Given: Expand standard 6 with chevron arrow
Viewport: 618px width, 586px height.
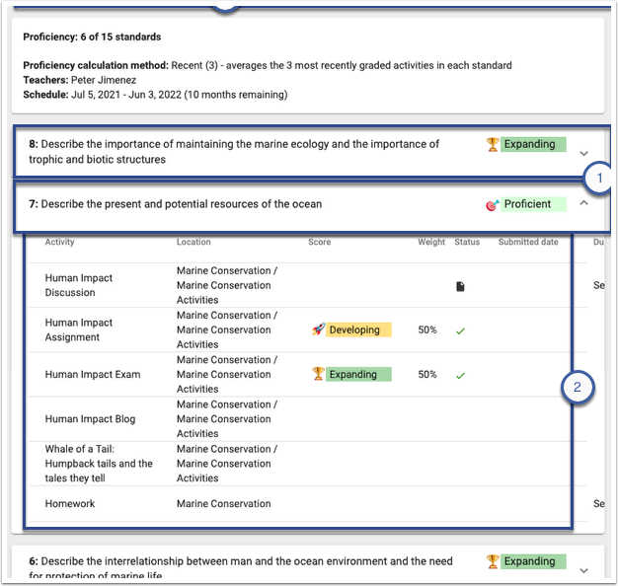Looking at the screenshot, I should tap(583, 570).
